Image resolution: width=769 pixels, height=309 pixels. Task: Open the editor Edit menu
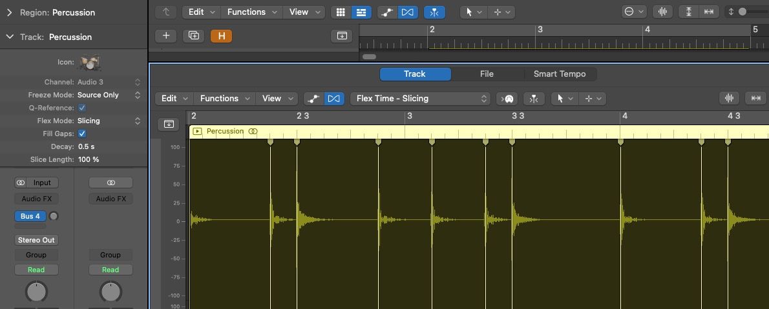174,99
